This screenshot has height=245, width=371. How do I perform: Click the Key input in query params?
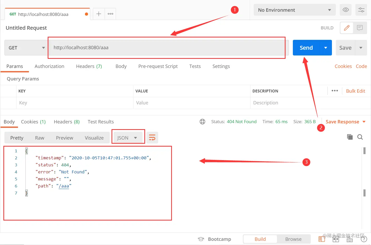coord(75,103)
